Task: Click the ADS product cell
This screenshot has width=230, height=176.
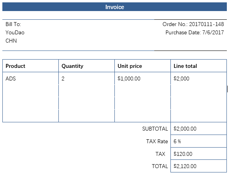Action: [30, 79]
